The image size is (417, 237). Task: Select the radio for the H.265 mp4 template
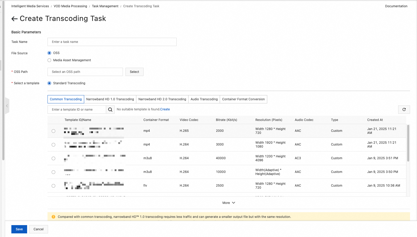point(53,131)
